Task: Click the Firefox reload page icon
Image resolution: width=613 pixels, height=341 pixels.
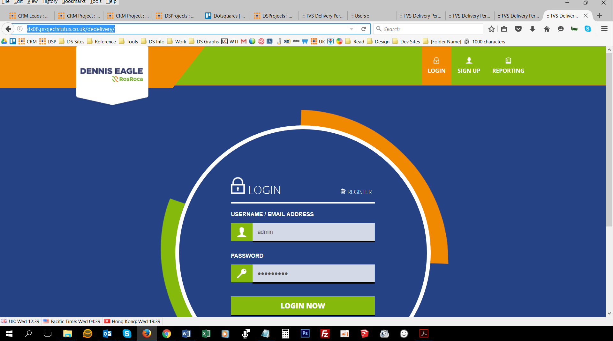Action: [x=363, y=29]
